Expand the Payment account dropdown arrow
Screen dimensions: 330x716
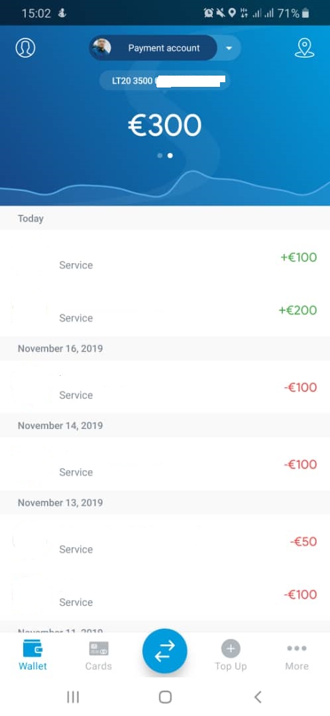229,48
